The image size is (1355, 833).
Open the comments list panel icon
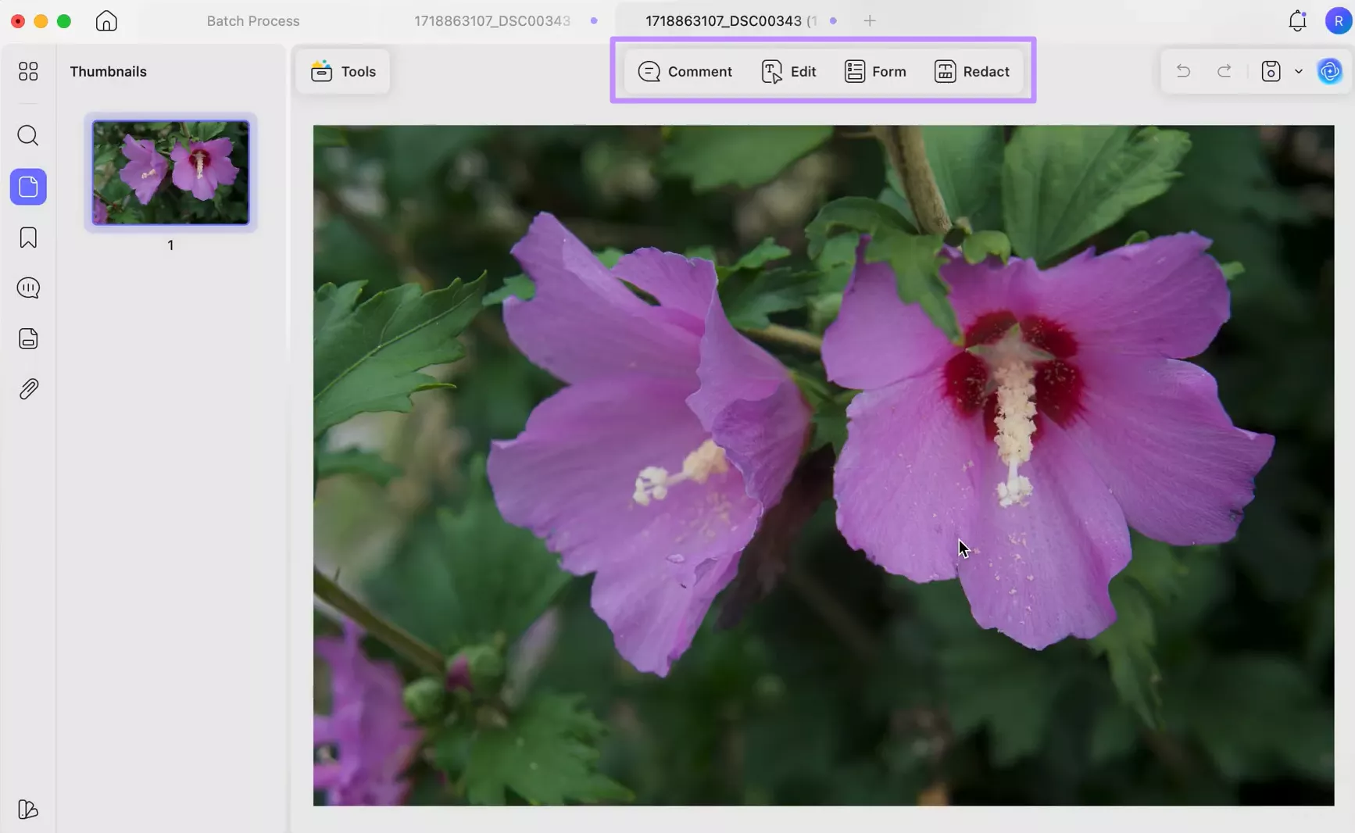28,288
